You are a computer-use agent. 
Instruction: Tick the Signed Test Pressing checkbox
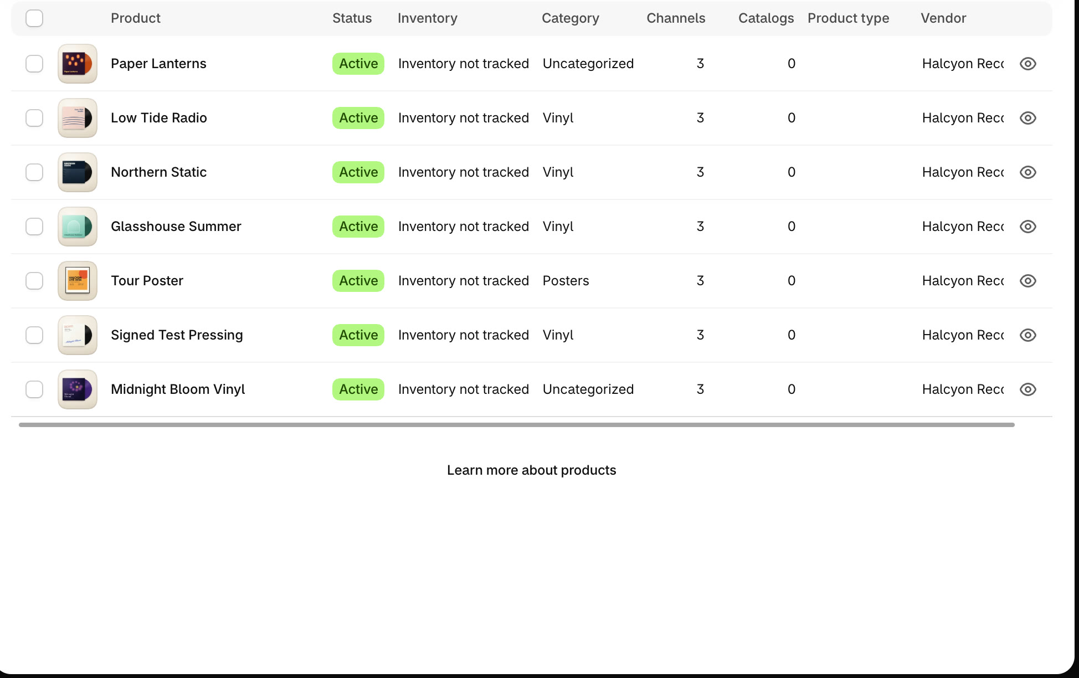(x=34, y=335)
